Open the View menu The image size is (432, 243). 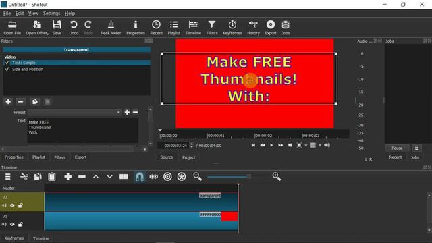pos(33,13)
